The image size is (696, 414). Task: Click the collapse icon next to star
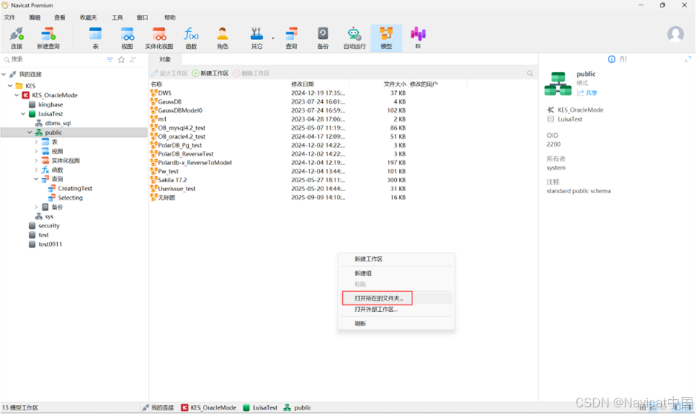[133, 59]
